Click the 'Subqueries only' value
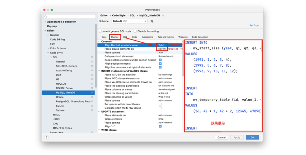Screen dimensions: 306x155 point(166,56)
